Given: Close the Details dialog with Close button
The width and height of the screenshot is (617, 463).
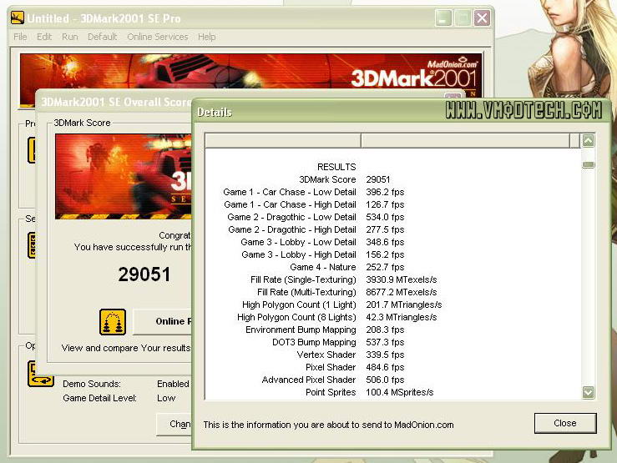Looking at the screenshot, I should pos(565,423).
